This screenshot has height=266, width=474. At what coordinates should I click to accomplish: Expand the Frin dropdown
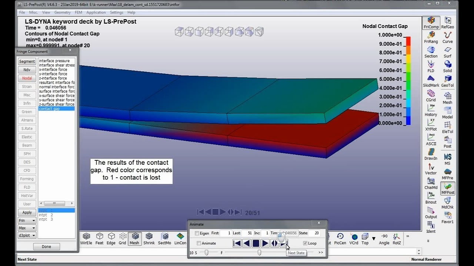(x=27, y=221)
